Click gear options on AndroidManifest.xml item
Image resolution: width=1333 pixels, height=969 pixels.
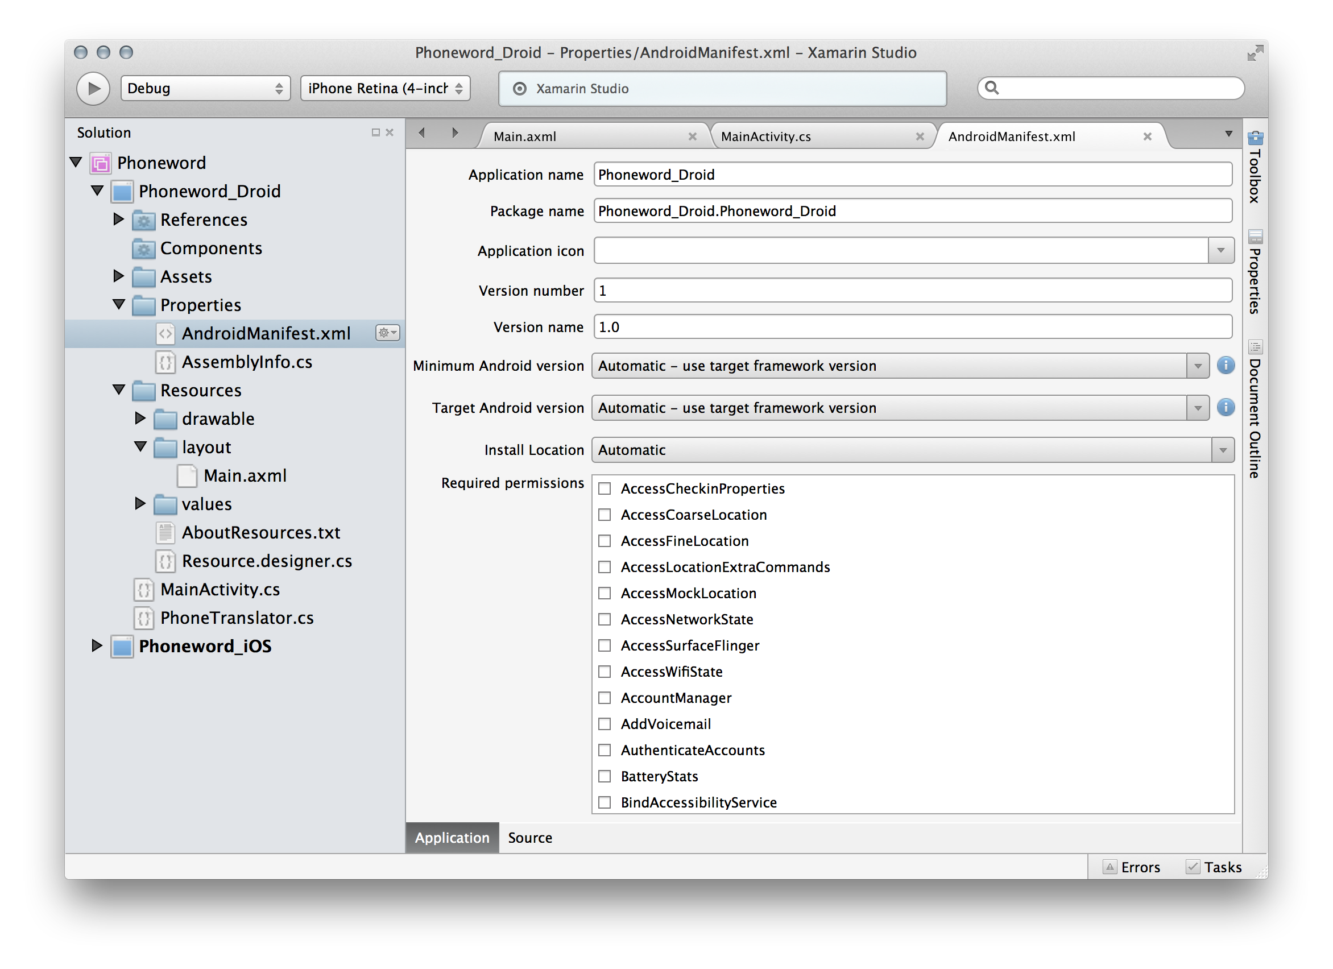(387, 333)
